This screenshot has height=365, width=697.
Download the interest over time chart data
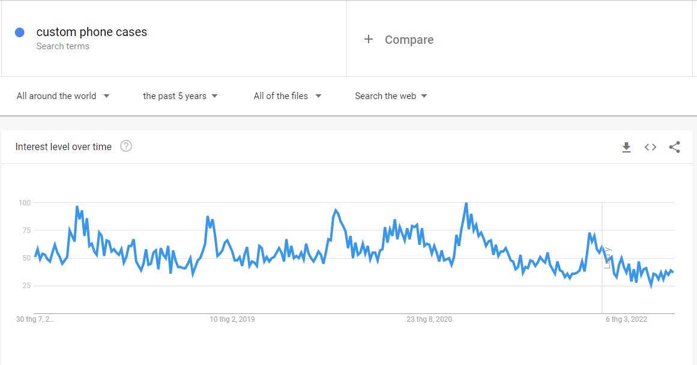tap(626, 147)
